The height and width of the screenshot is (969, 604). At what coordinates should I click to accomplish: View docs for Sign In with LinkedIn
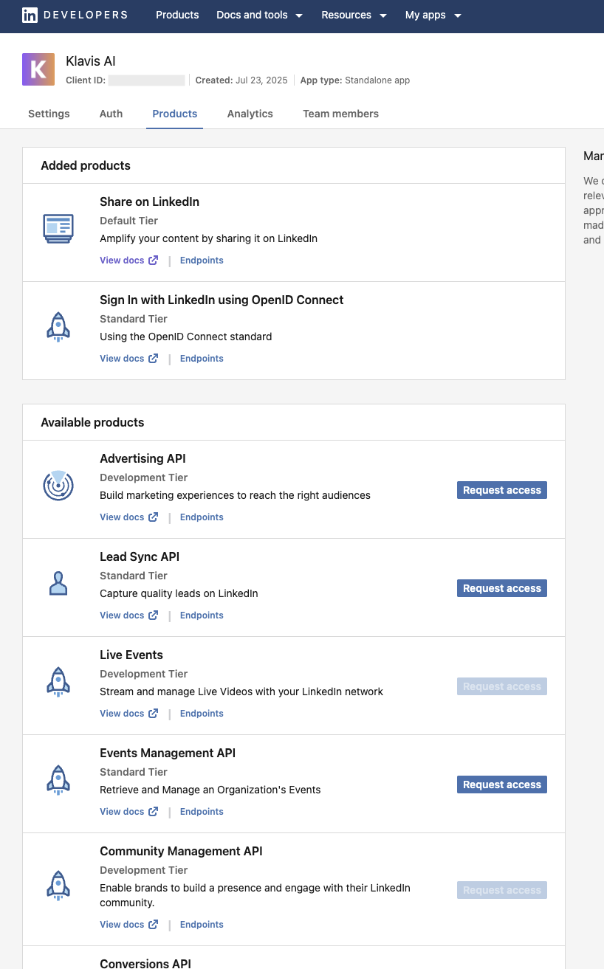[128, 359]
